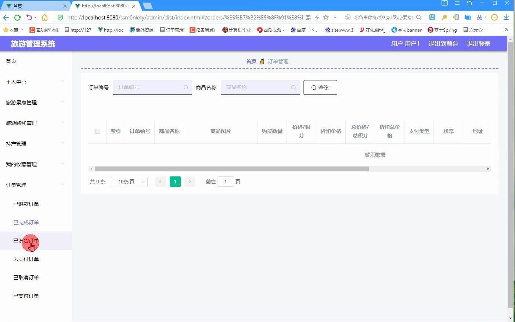Click the search icon in 商品名称 field
The width and height of the screenshot is (515, 322).
(x=293, y=87)
